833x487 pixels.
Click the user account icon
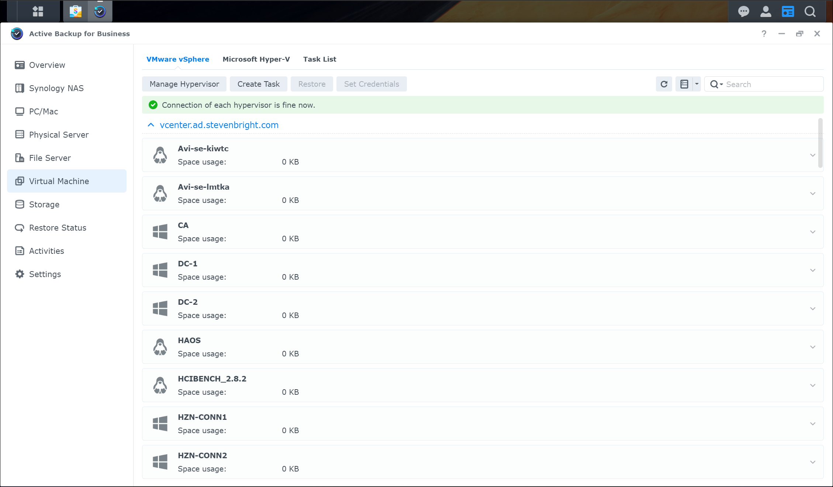tap(765, 11)
